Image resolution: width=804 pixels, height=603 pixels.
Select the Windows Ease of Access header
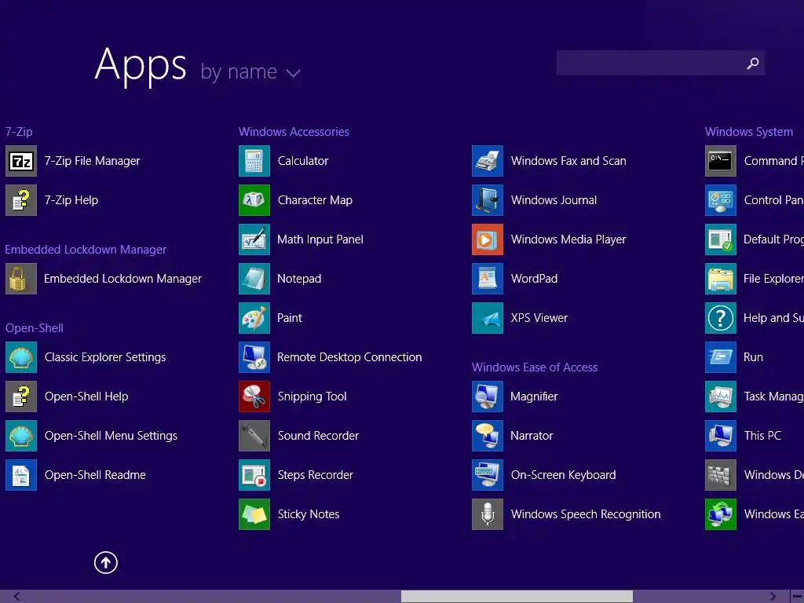(535, 367)
